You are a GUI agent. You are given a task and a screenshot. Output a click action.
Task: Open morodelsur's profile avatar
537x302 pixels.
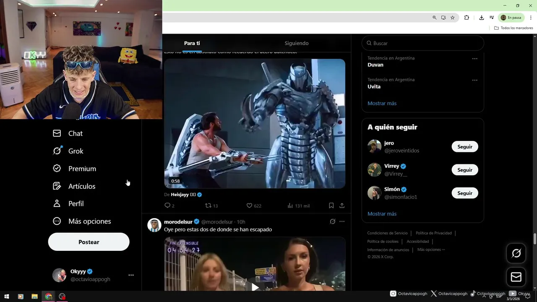point(154,225)
